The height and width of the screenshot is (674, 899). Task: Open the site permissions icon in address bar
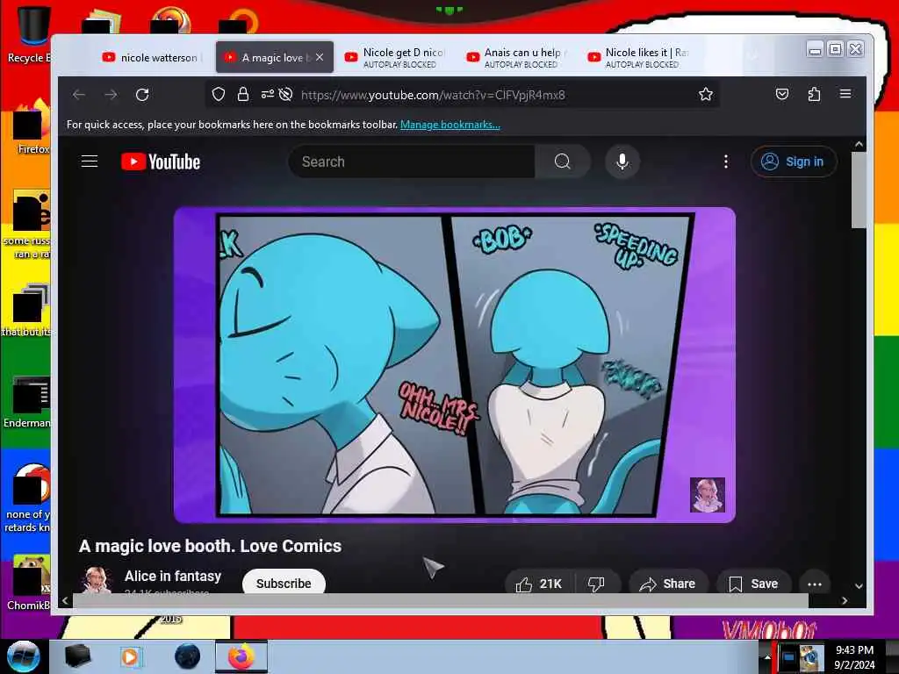click(x=267, y=95)
